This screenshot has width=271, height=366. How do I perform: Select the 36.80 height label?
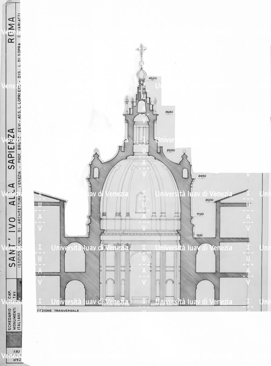coord(169,112)
